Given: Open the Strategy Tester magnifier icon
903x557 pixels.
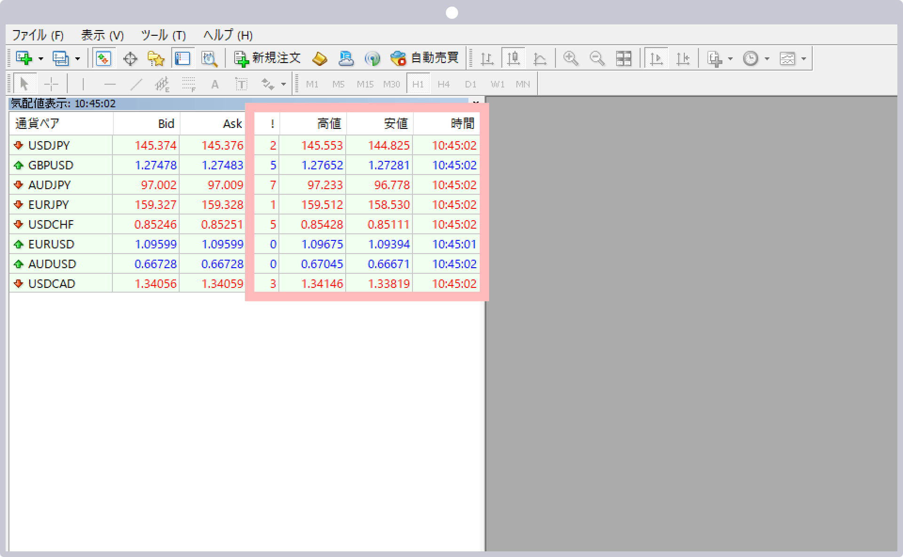Looking at the screenshot, I should [209, 58].
